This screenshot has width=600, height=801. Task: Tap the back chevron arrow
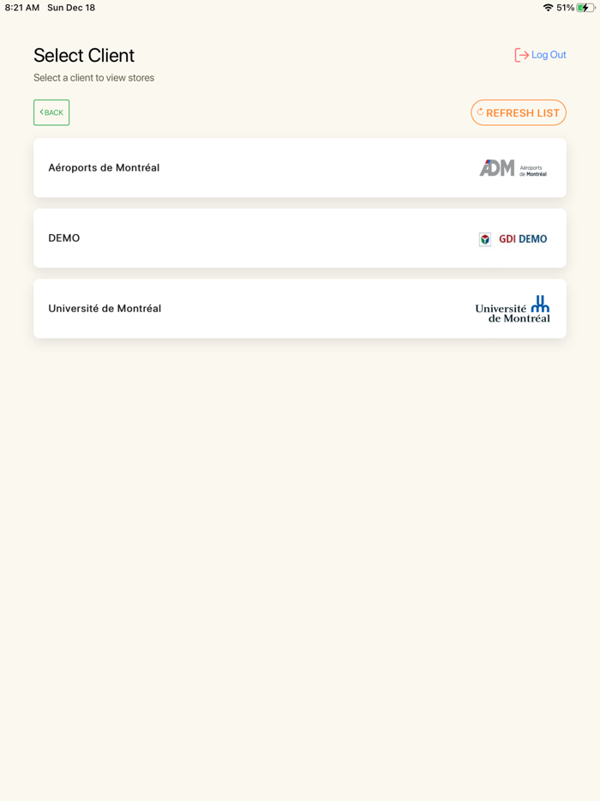(x=42, y=112)
